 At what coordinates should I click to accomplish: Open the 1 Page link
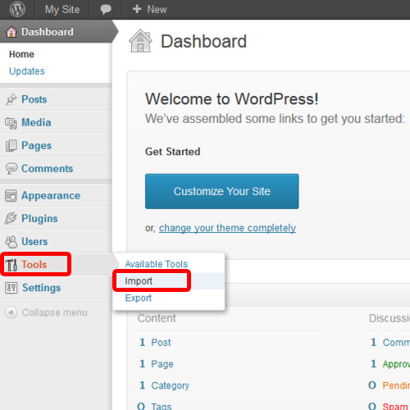point(157,364)
